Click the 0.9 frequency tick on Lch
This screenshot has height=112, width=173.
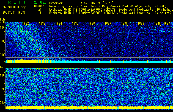tap(2, 41)
